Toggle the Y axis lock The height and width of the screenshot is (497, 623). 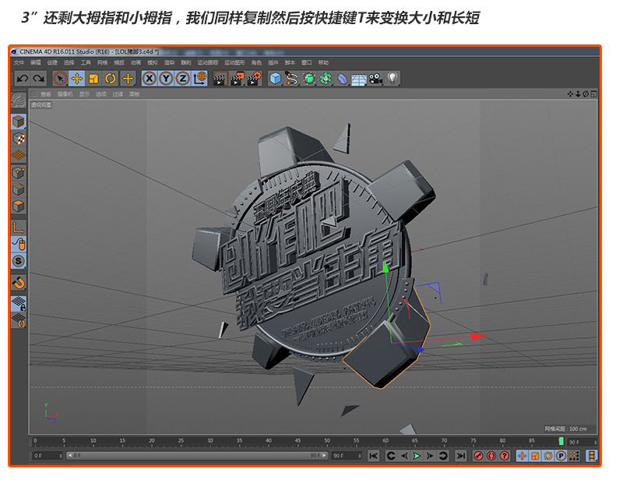(166, 79)
